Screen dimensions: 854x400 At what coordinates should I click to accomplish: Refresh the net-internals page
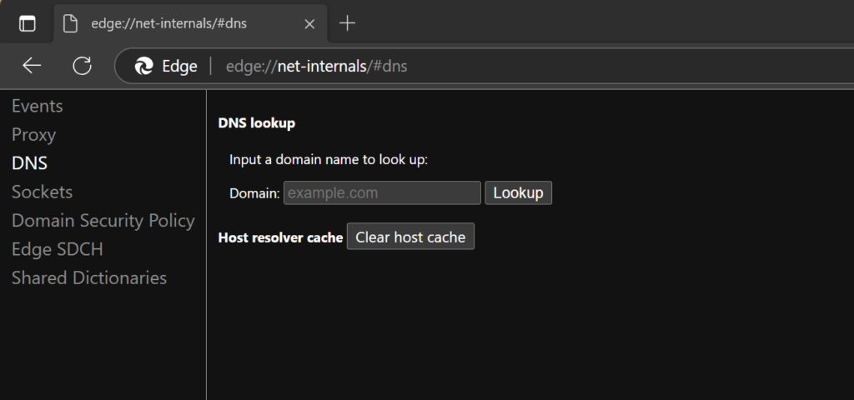coord(83,67)
